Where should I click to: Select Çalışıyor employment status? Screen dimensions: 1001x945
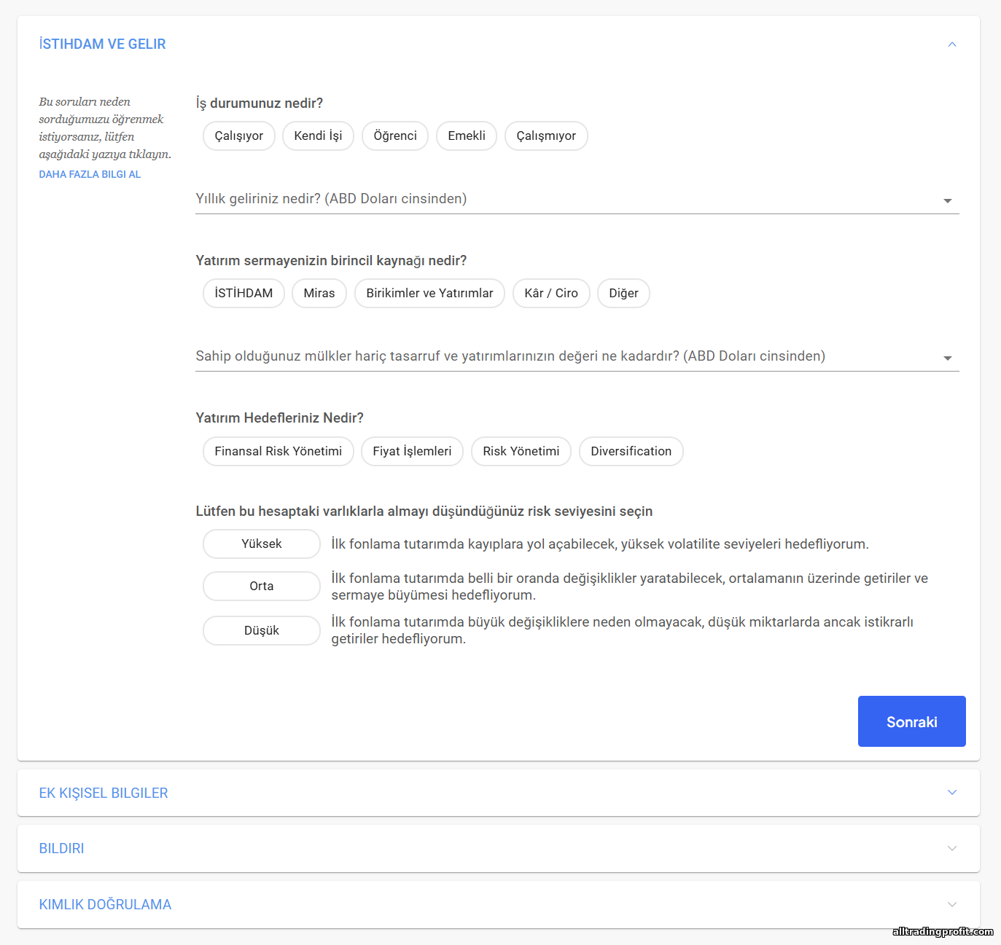pyautogui.click(x=238, y=136)
